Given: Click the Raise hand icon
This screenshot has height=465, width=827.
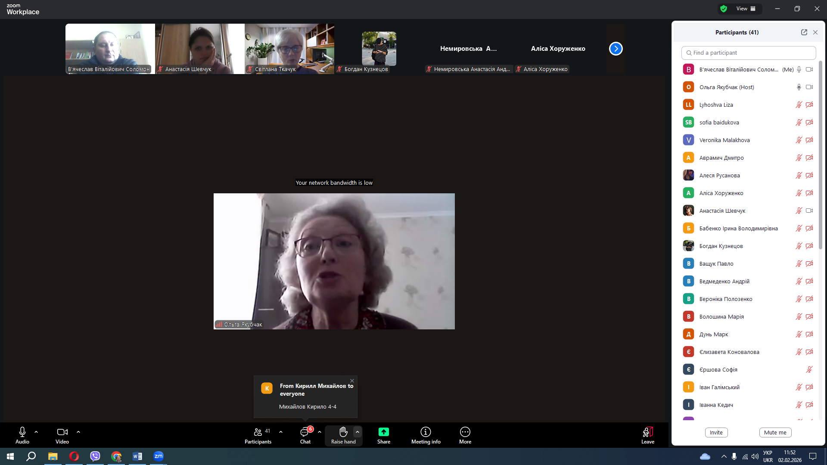Looking at the screenshot, I should [343, 432].
